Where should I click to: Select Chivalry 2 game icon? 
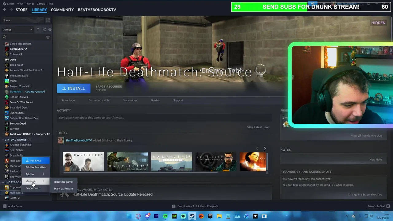click(x=7, y=54)
